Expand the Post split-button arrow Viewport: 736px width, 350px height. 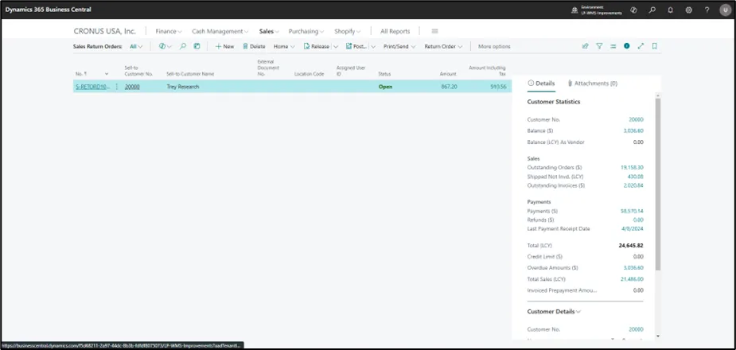(x=373, y=46)
